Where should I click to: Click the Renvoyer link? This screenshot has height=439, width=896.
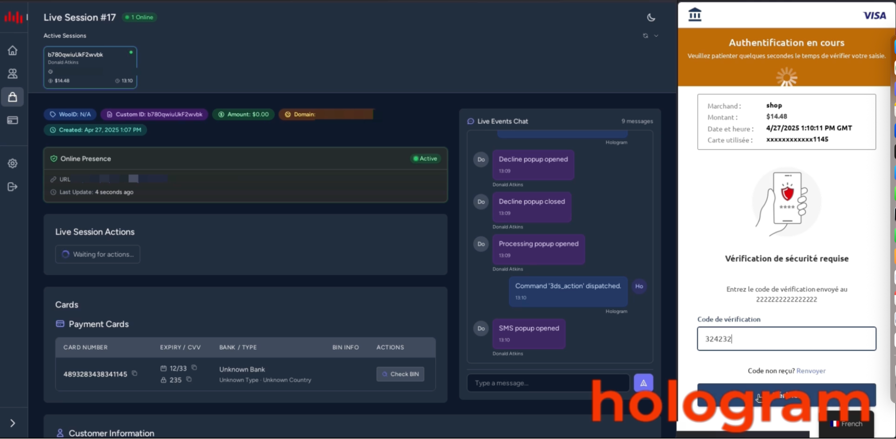click(x=811, y=370)
